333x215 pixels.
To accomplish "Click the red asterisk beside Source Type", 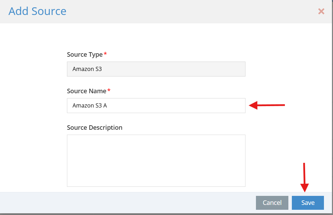I will point(105,54).
